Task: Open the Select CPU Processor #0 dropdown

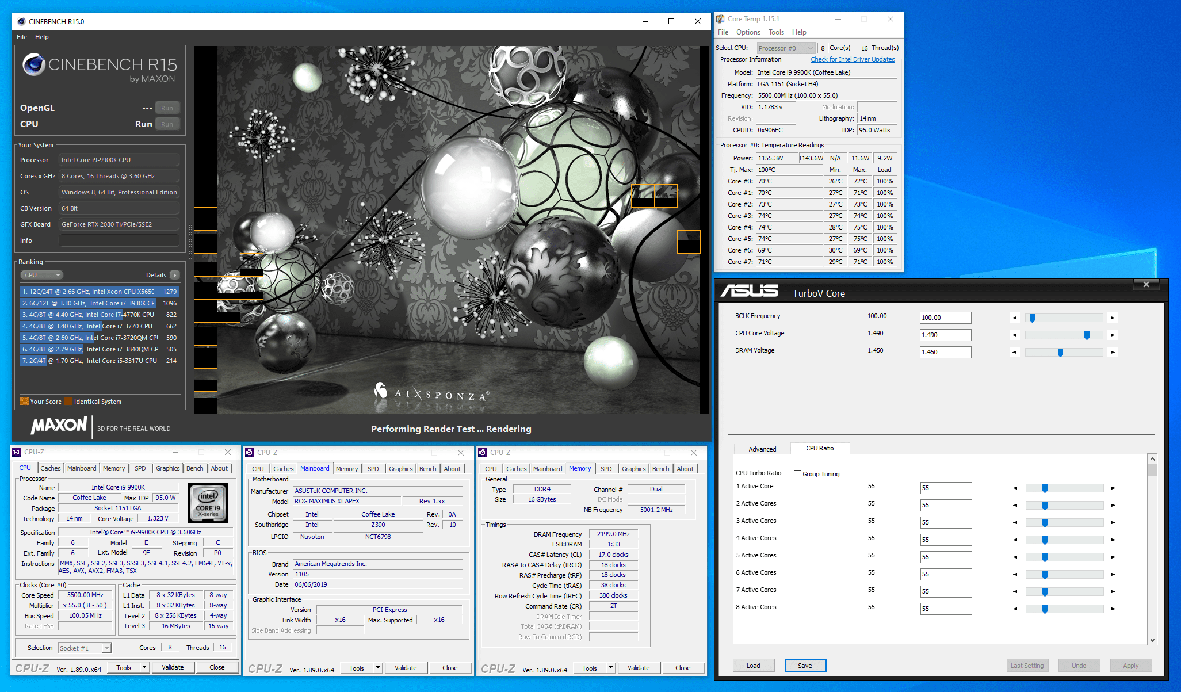Action: coord(786,48)
